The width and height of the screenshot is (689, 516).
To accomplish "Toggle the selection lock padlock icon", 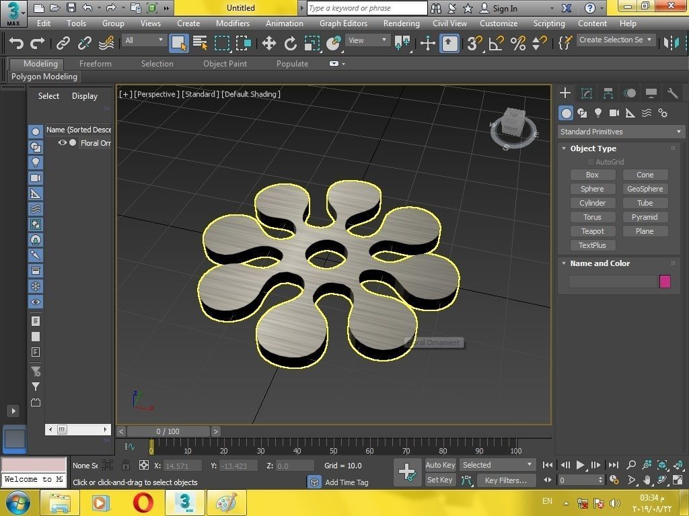I will [126, 465].
